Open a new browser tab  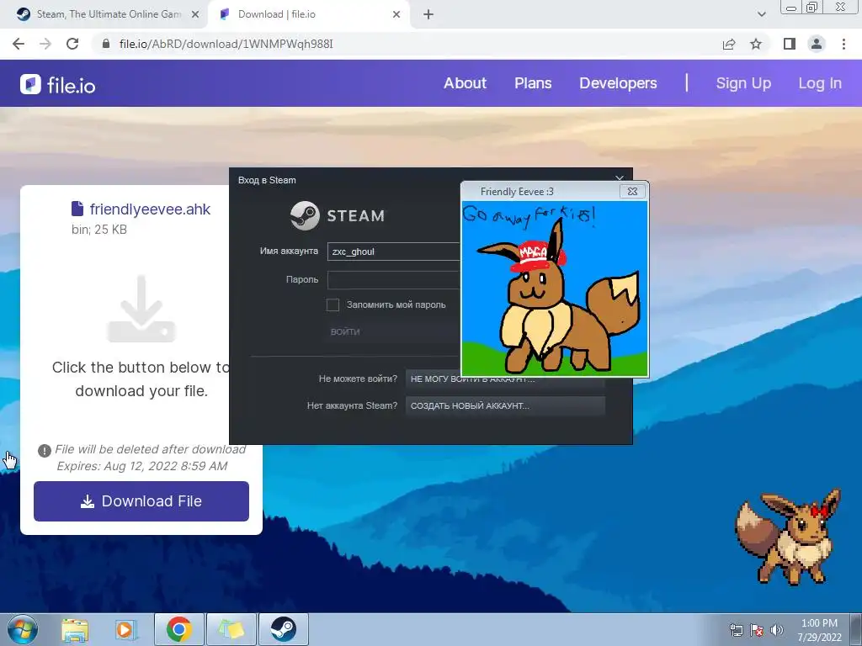(428, 14)
